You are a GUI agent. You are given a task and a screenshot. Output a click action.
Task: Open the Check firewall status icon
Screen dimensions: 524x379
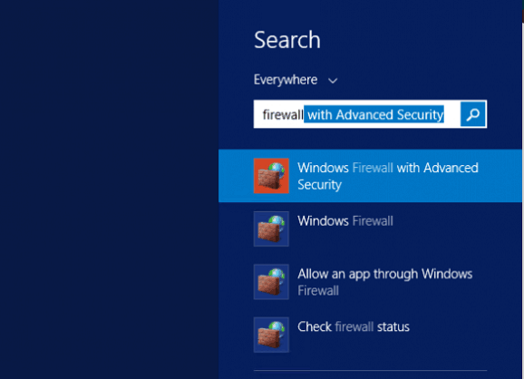[x=271, y=335]
